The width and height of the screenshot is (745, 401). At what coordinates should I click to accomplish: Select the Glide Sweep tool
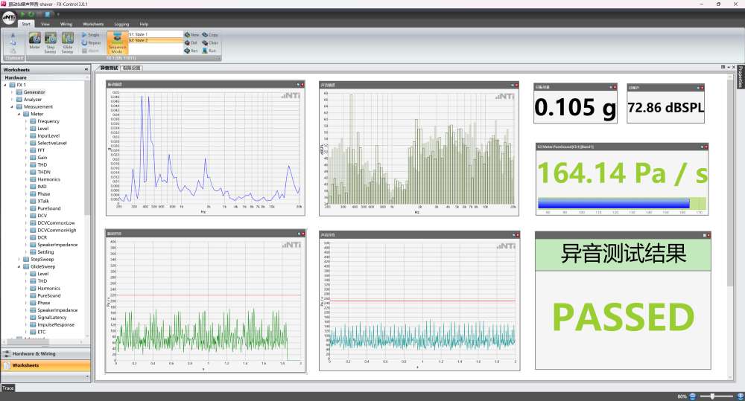click(x=68, y=42)
